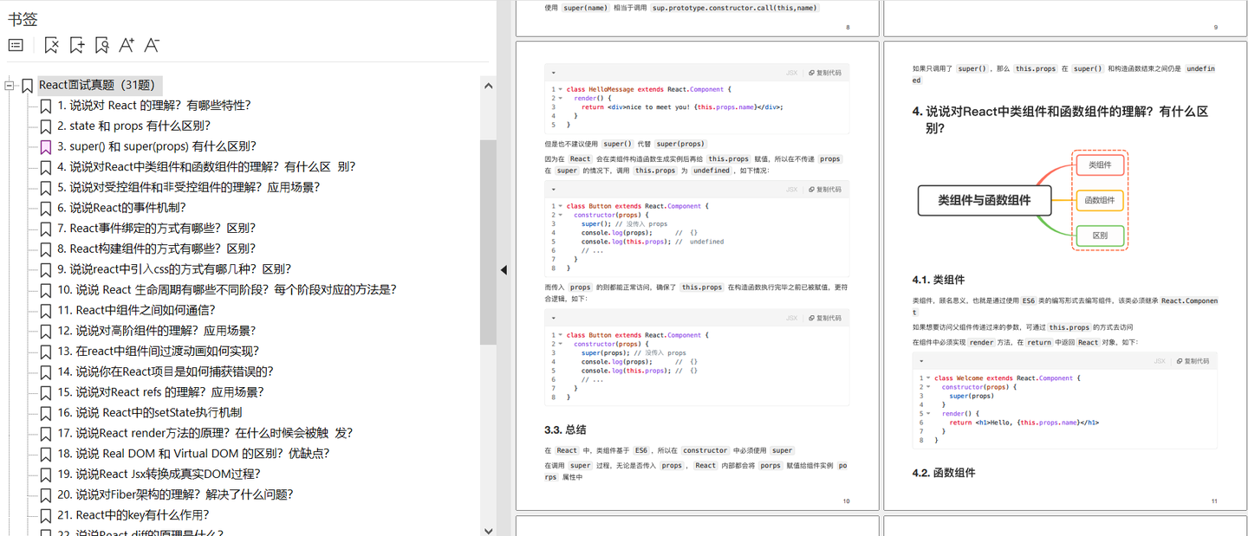Screen dimensions: 1248x536
Task: Open bookmark 17. React render方法的原理
Action: [205, 433]
